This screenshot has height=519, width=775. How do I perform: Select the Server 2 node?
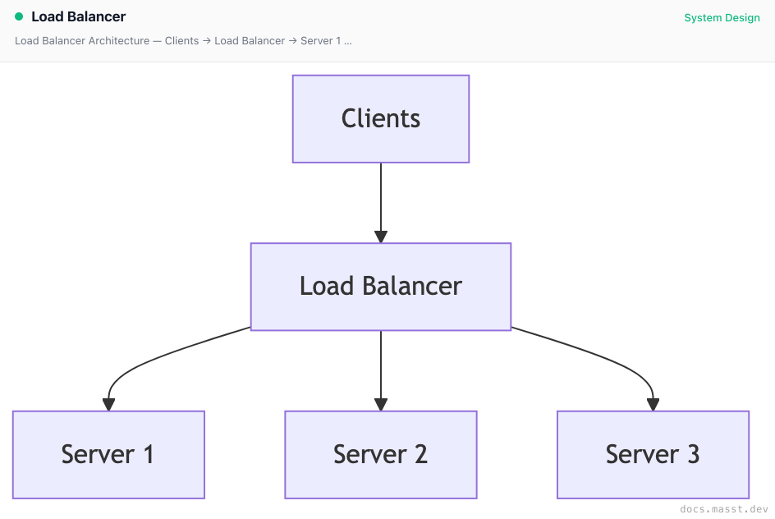[x=381, y=455]
